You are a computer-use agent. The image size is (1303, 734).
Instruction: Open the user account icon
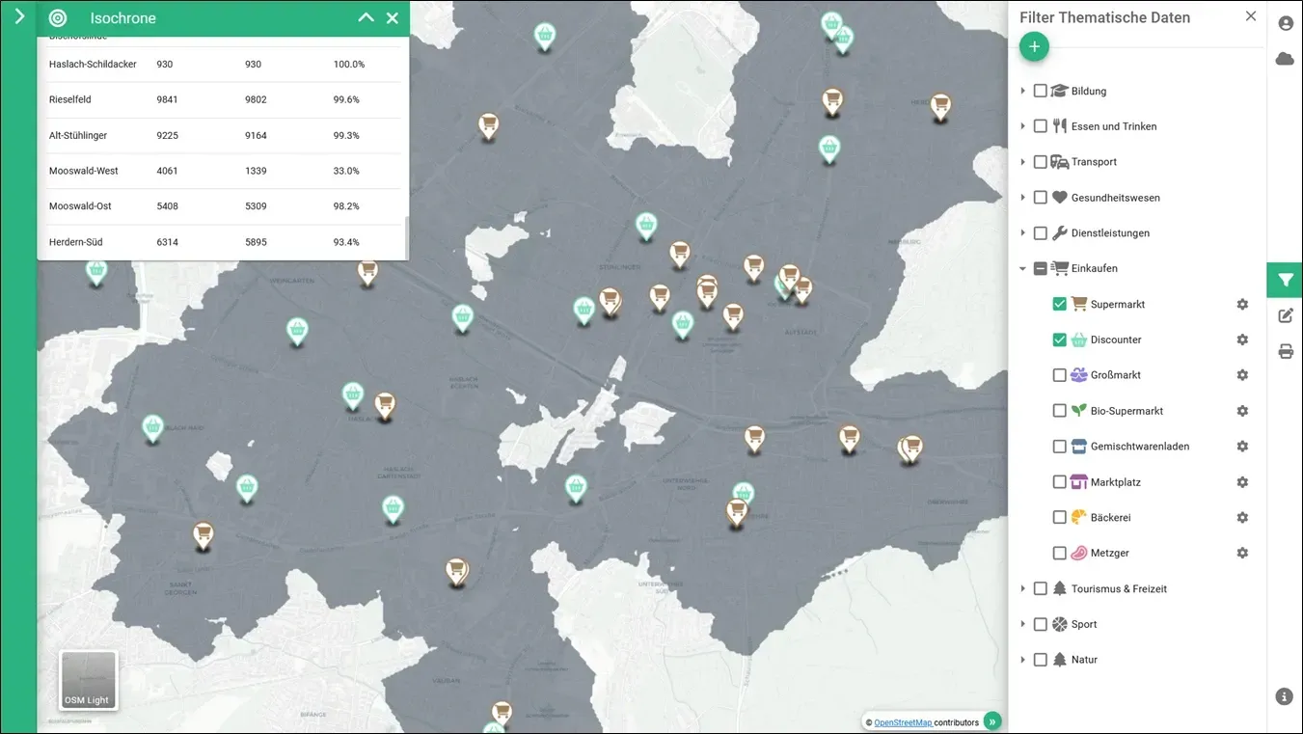click(x=1285, y=23)
